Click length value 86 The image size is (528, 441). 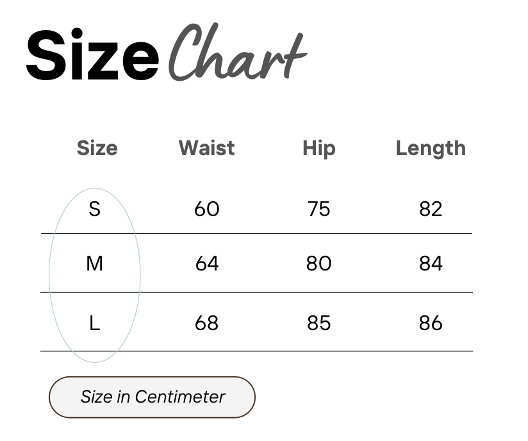pyautogui.click(x=431, y=323)
